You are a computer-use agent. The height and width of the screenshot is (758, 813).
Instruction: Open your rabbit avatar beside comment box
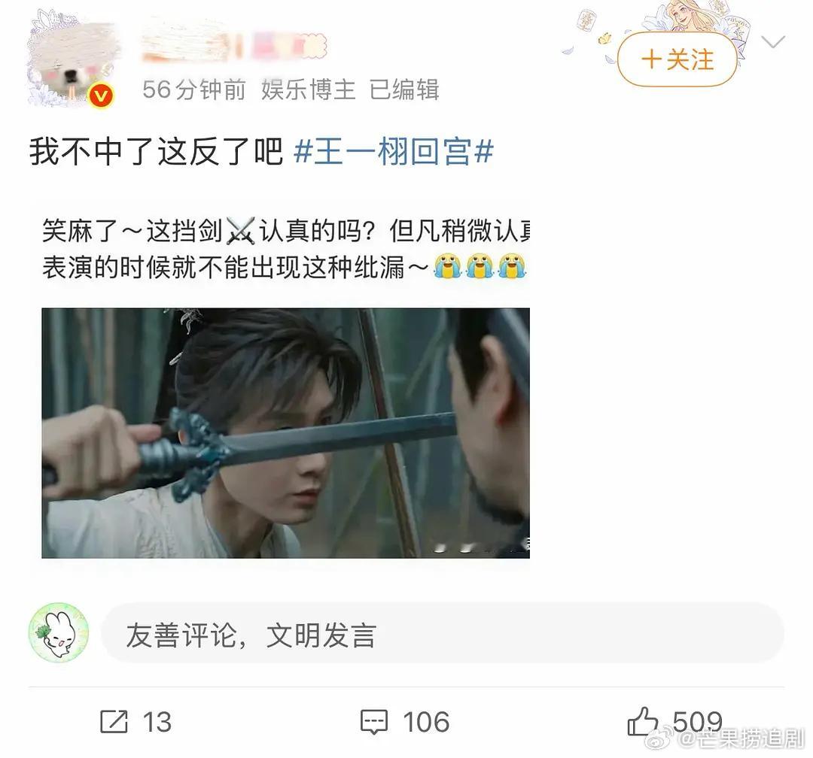(58, 632)
